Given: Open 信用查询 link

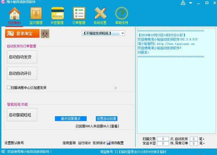Looking at the screenshot, I should click(x=69, y=143).
